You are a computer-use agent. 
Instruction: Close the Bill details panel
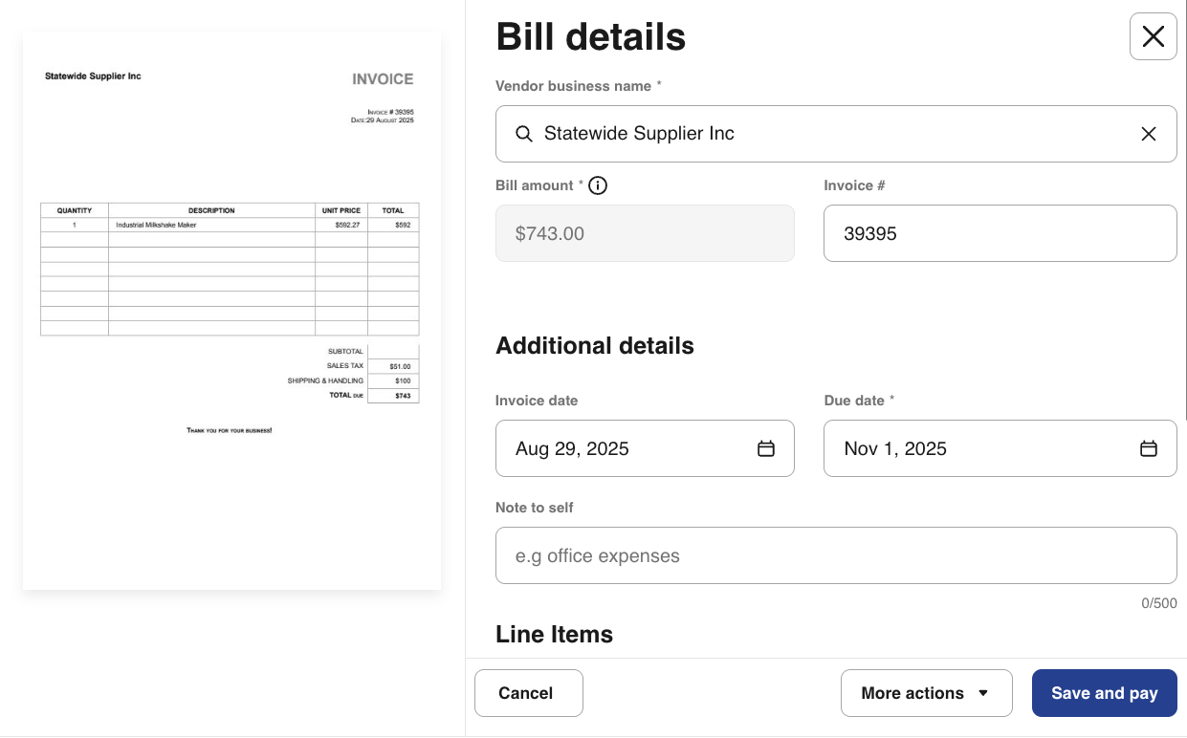pos(1153,37)
